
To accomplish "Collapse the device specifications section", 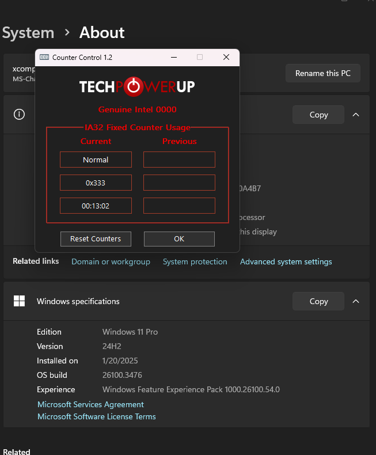I will click(x=356, y=115).
